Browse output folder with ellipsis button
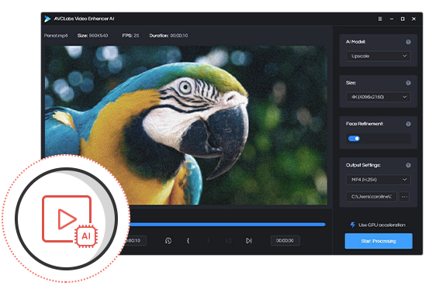 404,197
